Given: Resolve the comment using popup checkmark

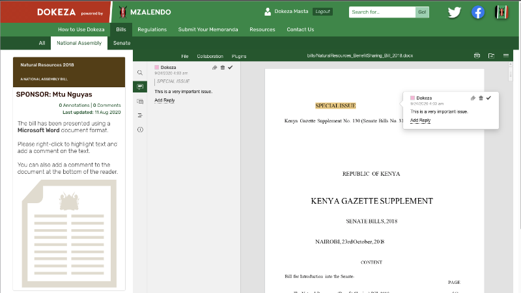Looking at the screenshot, I should [x=488, y=98].
